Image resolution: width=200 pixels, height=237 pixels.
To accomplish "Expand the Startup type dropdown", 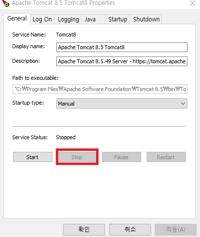I will coord(122,104).
